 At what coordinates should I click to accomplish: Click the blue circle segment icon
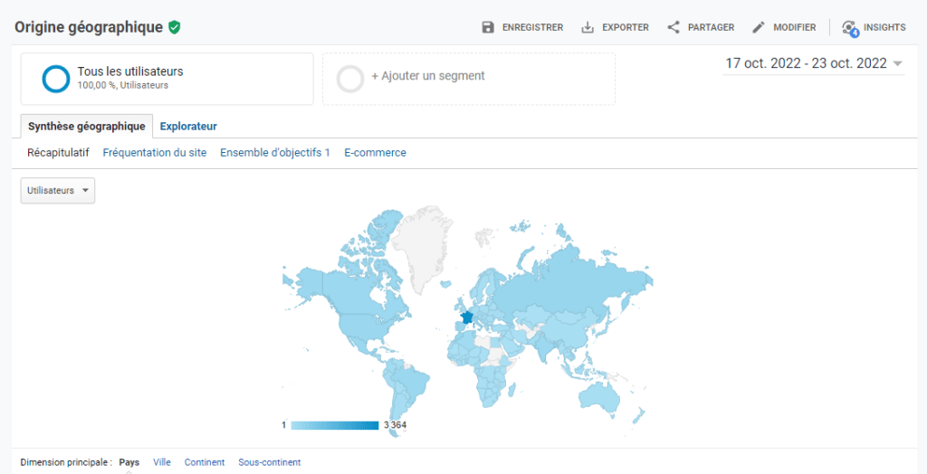point(56,79)
